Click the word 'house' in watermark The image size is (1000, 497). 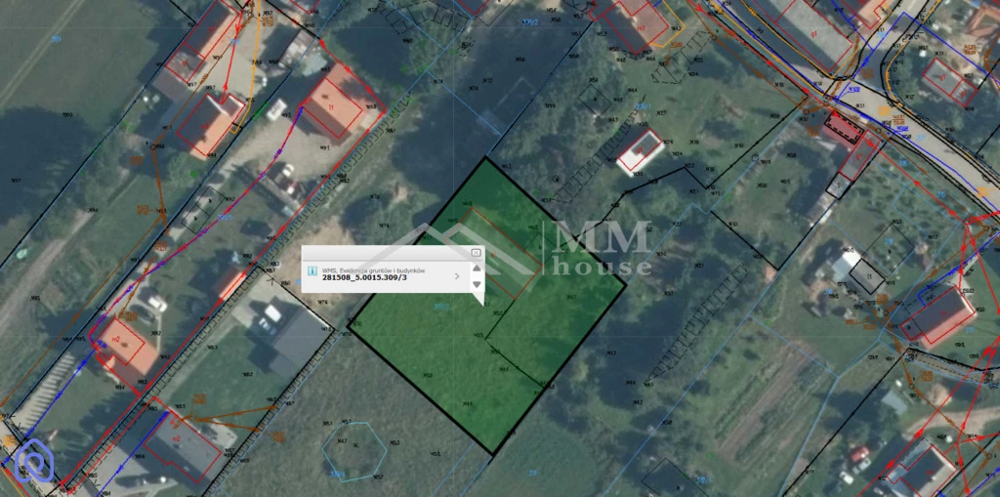pyautogui.click(x=601, y=265)
